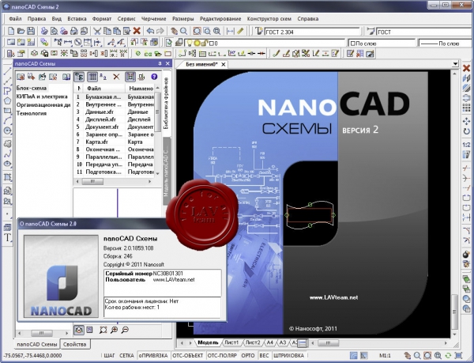Toggle ВЕС lineweight display

[264, 355]
